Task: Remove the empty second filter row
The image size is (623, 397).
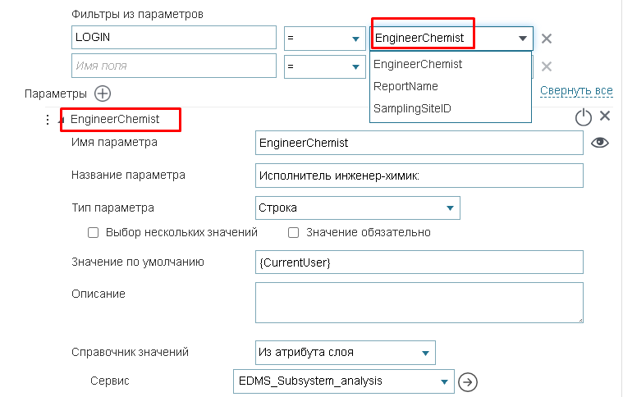Action: (547, 66)
